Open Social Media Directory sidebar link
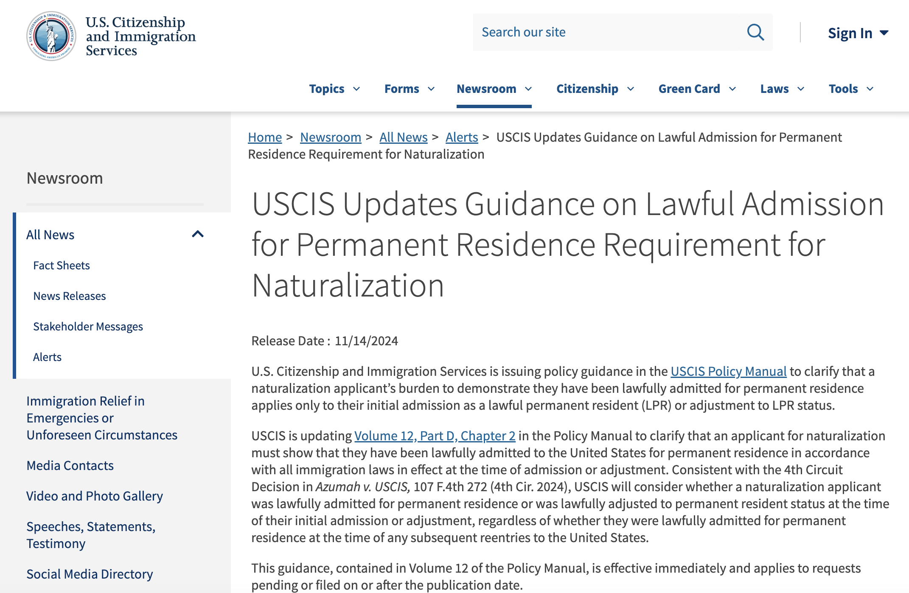 (90, 574)
